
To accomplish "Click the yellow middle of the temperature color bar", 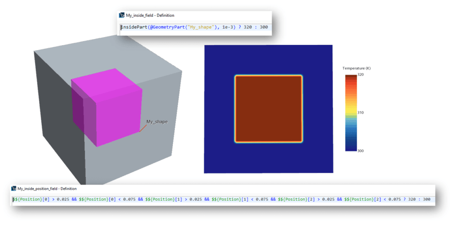I will (351, 111).
